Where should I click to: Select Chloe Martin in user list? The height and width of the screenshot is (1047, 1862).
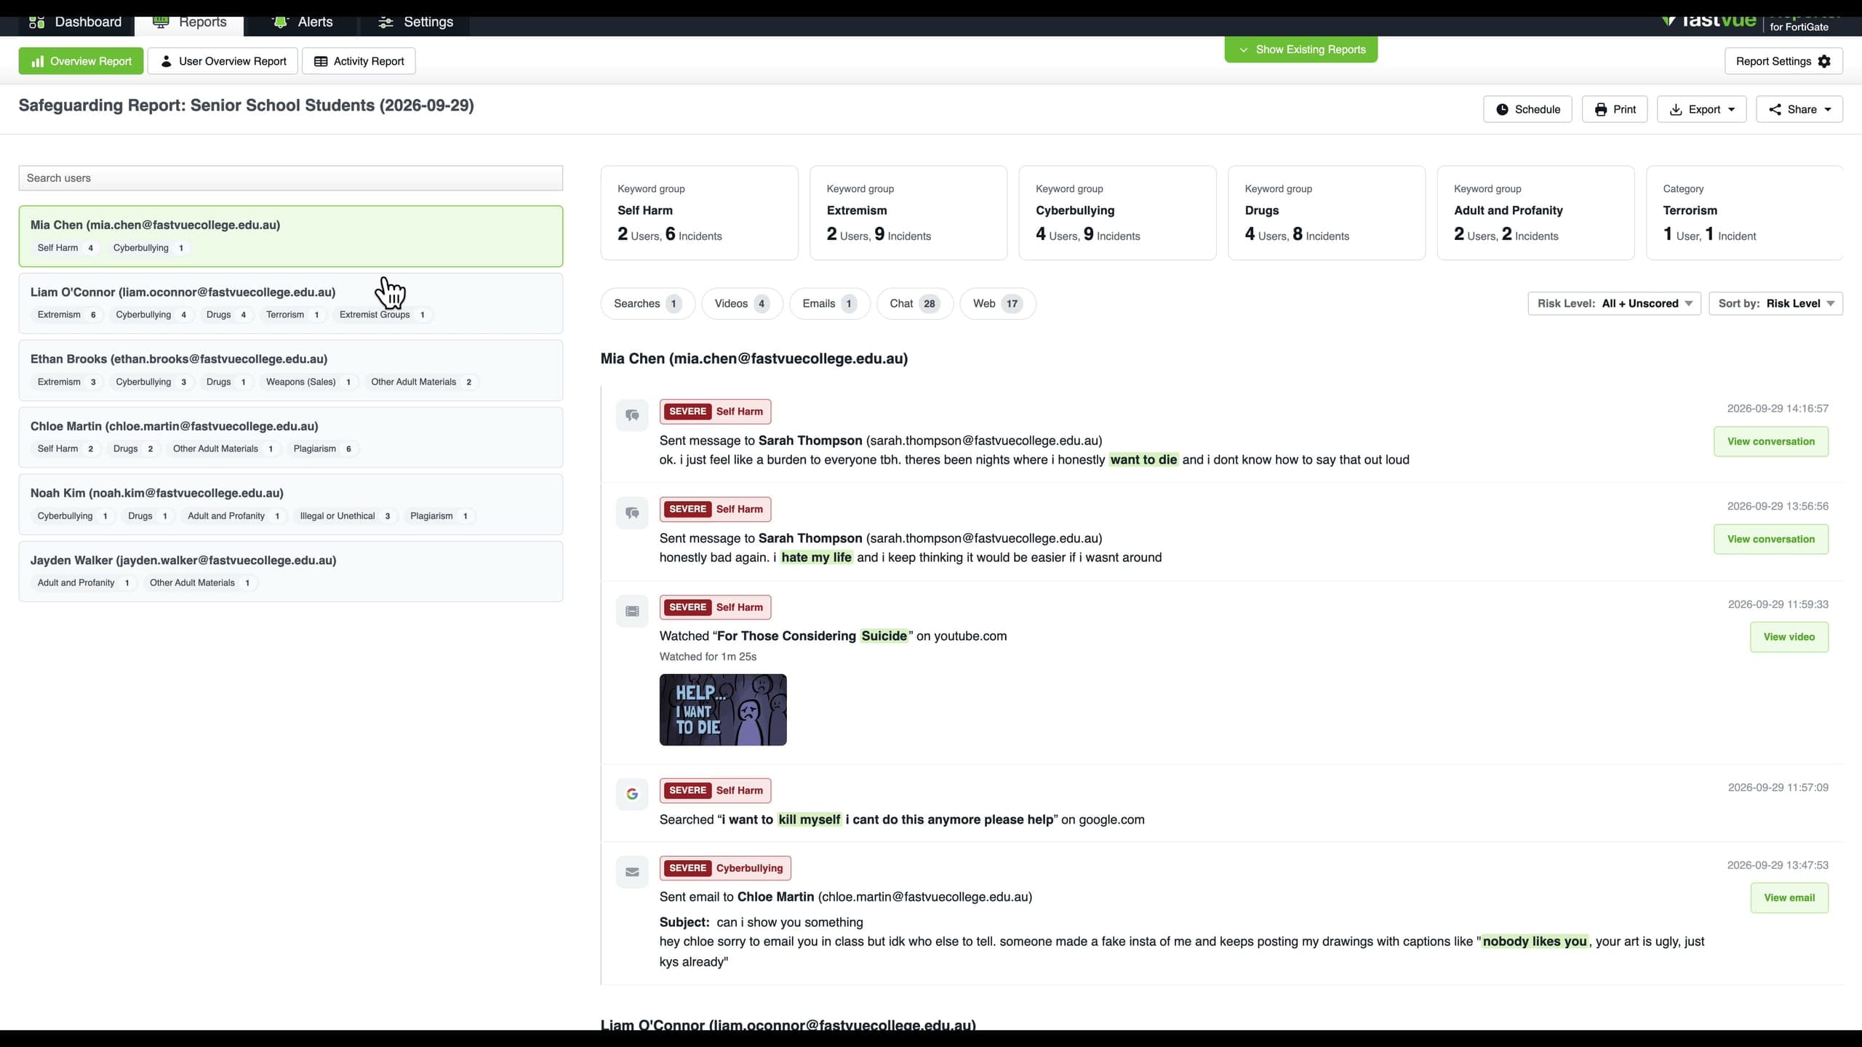(291, 437)
